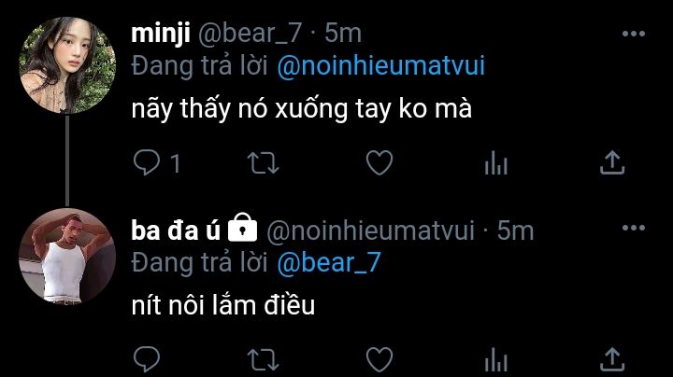
Task: View analytics for ba đa ú's tweet
Action: (494, 359)
